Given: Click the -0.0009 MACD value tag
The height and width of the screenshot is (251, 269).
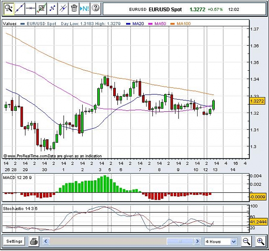Looking at the screenshot, I should click(x=257, y=197).
